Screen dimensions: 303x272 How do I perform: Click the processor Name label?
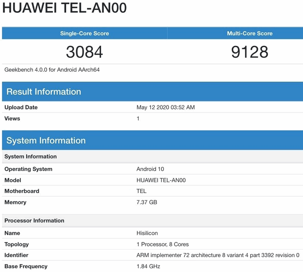(x=12, y=233)
